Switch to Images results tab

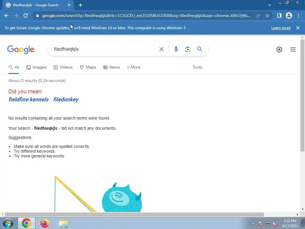click(36, 67)
